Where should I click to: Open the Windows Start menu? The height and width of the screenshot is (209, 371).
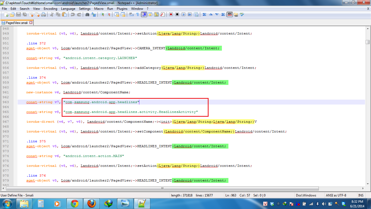(7, 204)
